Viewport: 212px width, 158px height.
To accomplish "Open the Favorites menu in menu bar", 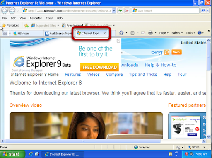I will [x=36, y=18].
